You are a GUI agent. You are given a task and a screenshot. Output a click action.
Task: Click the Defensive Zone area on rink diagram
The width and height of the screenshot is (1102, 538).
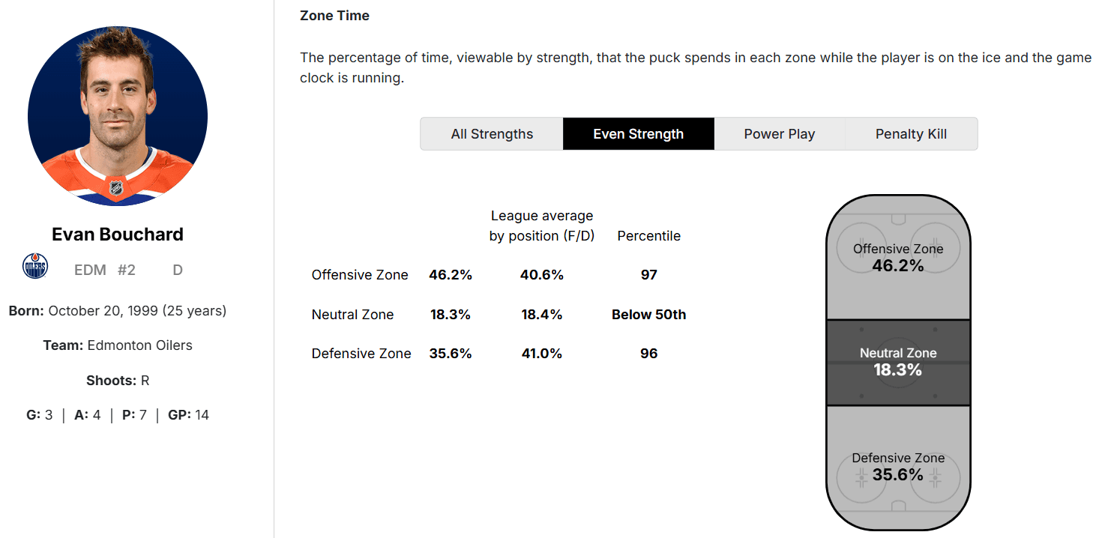(x=898, y=466)
